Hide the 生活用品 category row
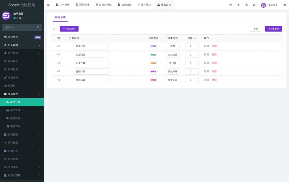Viewport: 289px width, 182px height. coord(206,54)
